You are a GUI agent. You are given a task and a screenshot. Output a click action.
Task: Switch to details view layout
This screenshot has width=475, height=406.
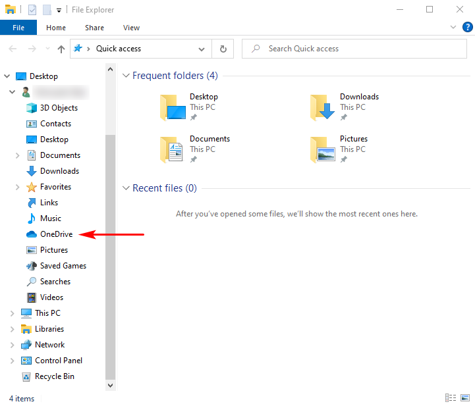tap(451, 398)
